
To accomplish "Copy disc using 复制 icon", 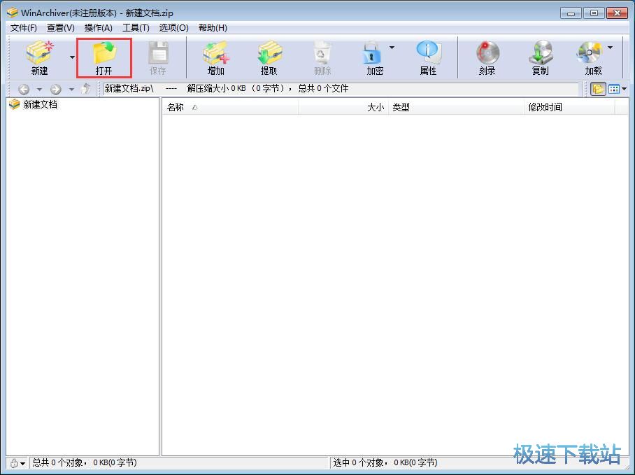I will [x=540, y=58].
